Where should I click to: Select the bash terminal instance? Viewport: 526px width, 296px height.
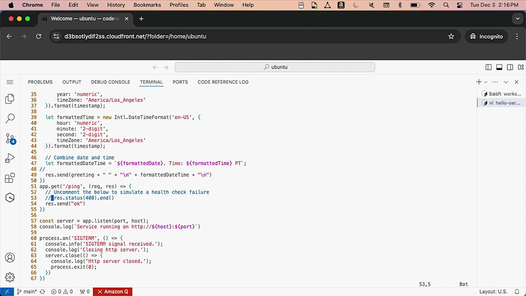pos(501,93)
